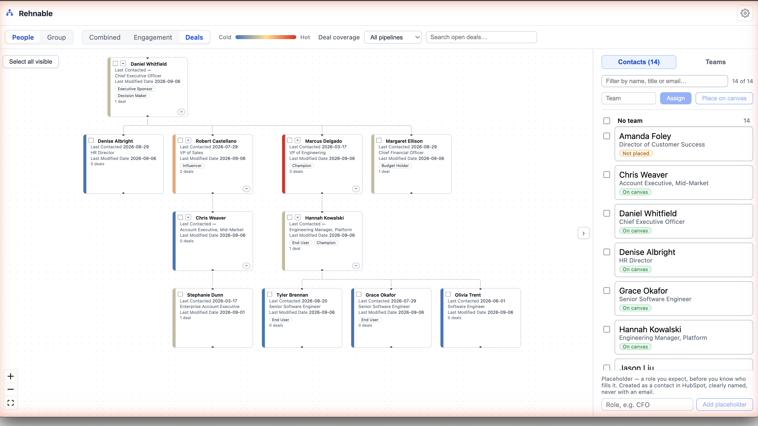Select the Combined tab
This screenshot has width=758, height=426.
click(105, 37)
